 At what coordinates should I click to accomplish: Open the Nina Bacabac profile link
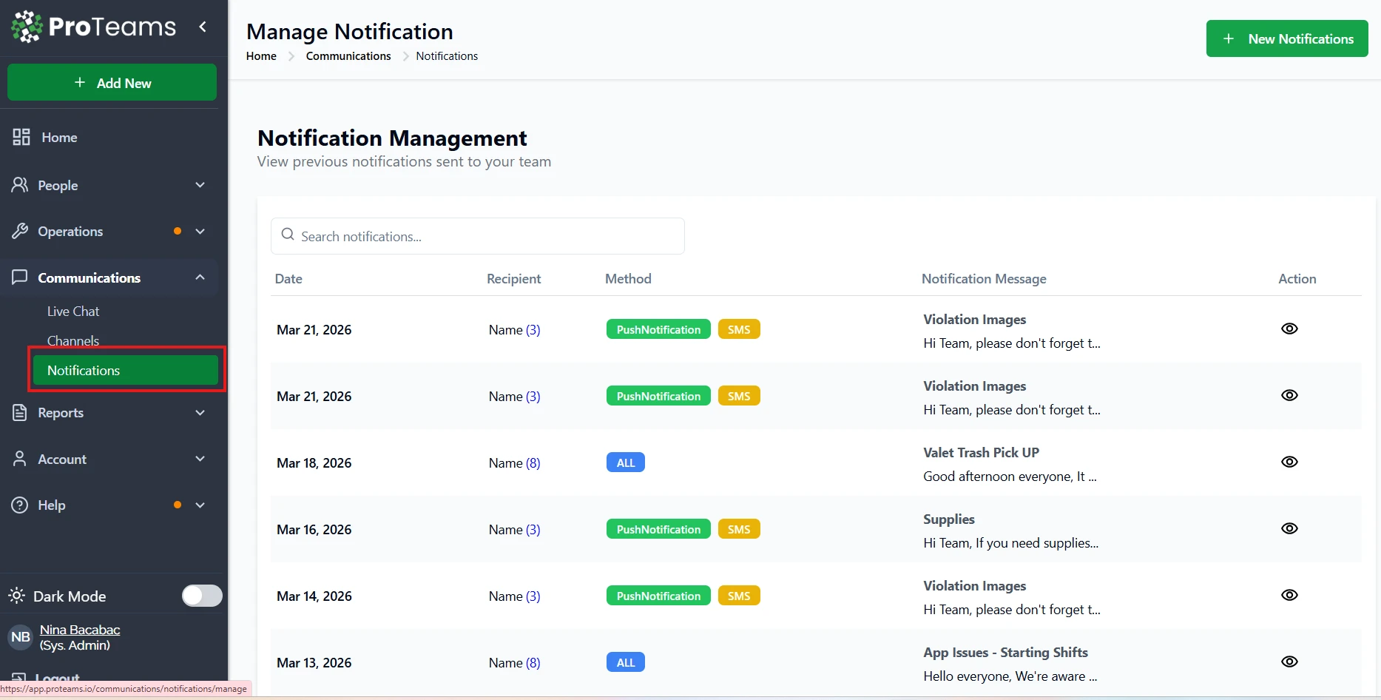[80, 630]
